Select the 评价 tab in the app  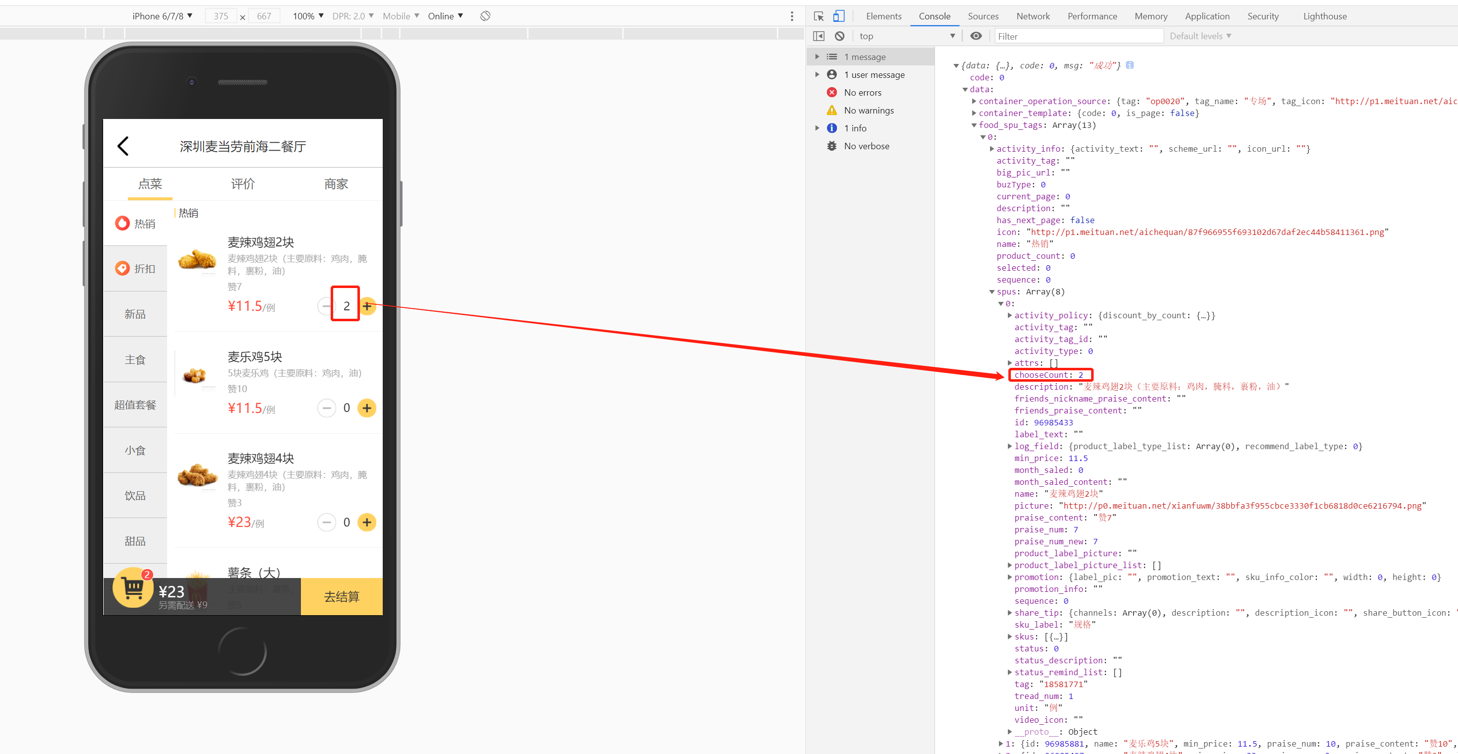click(243, 184)
